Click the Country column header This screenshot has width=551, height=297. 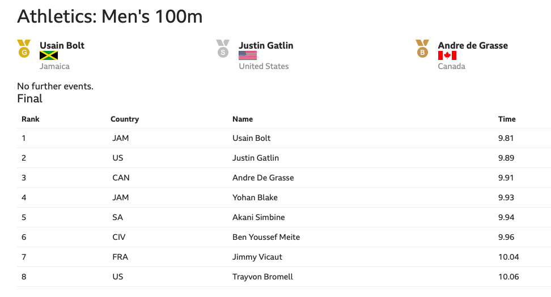point(125,119)
